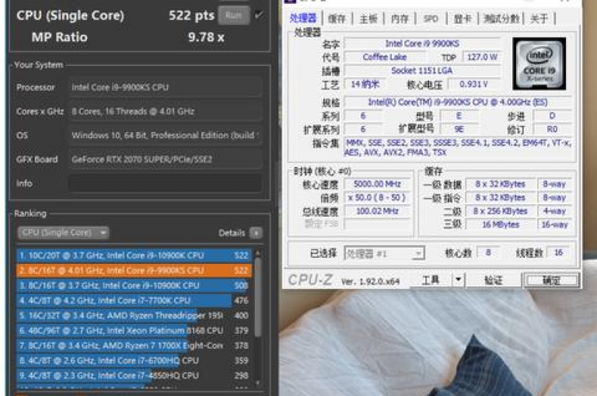Click the x 50.0 (8 - 50) multiplier value

click(377, 197)
